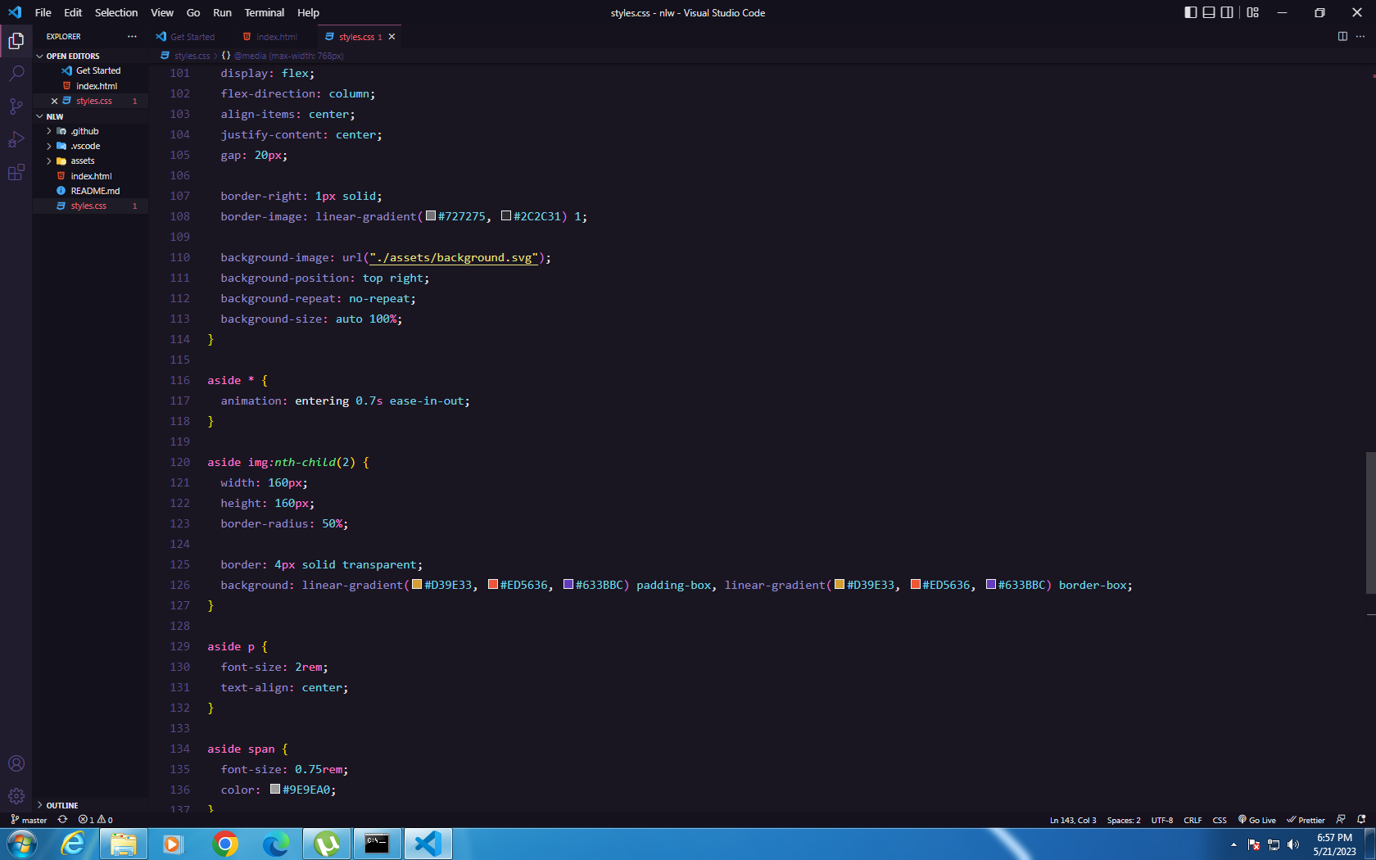Open the Manage gear icon
The image size is (1376, 860).
point(16,796)
